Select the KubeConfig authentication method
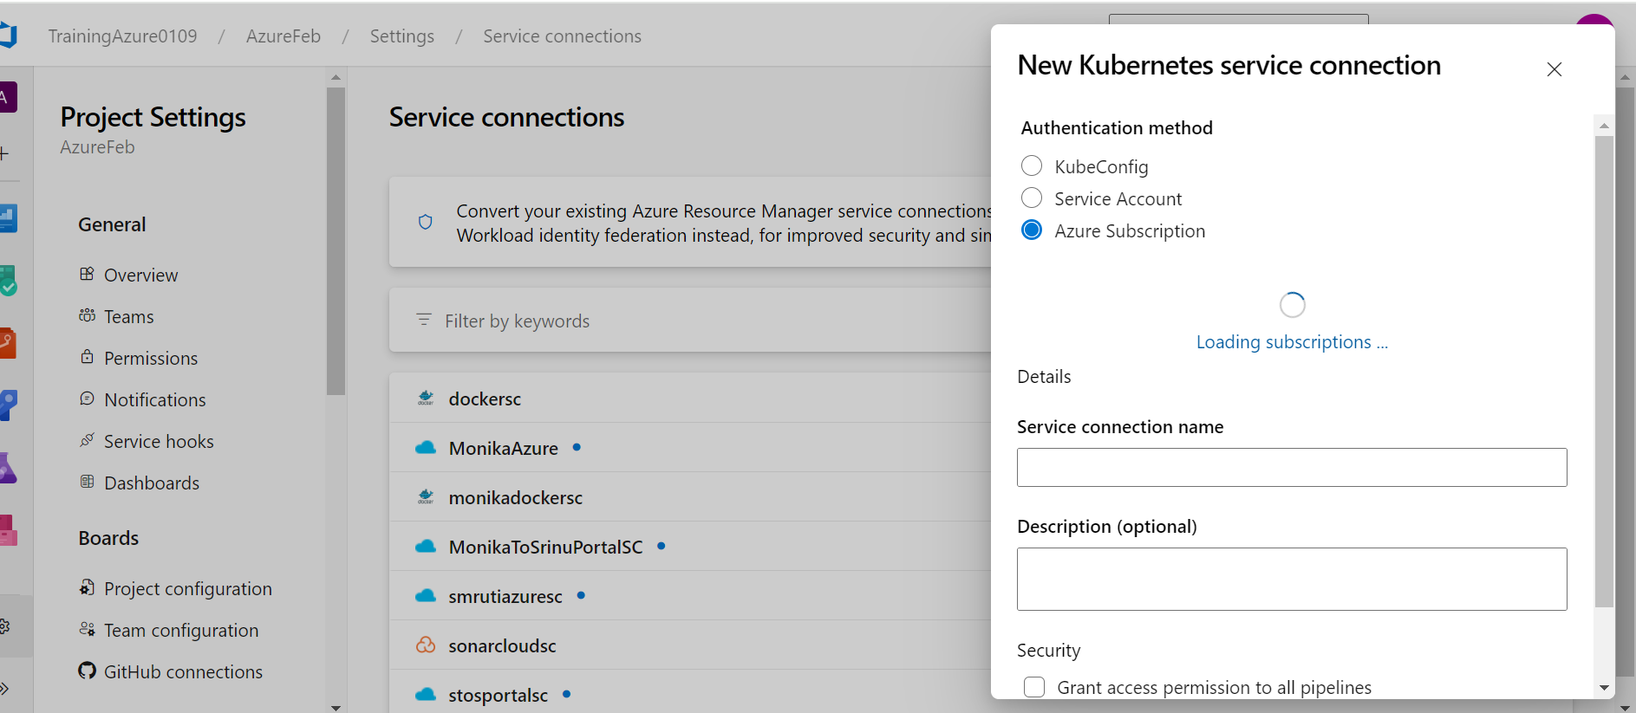This screenshot has width=1636, height=713. (1032, 166)
